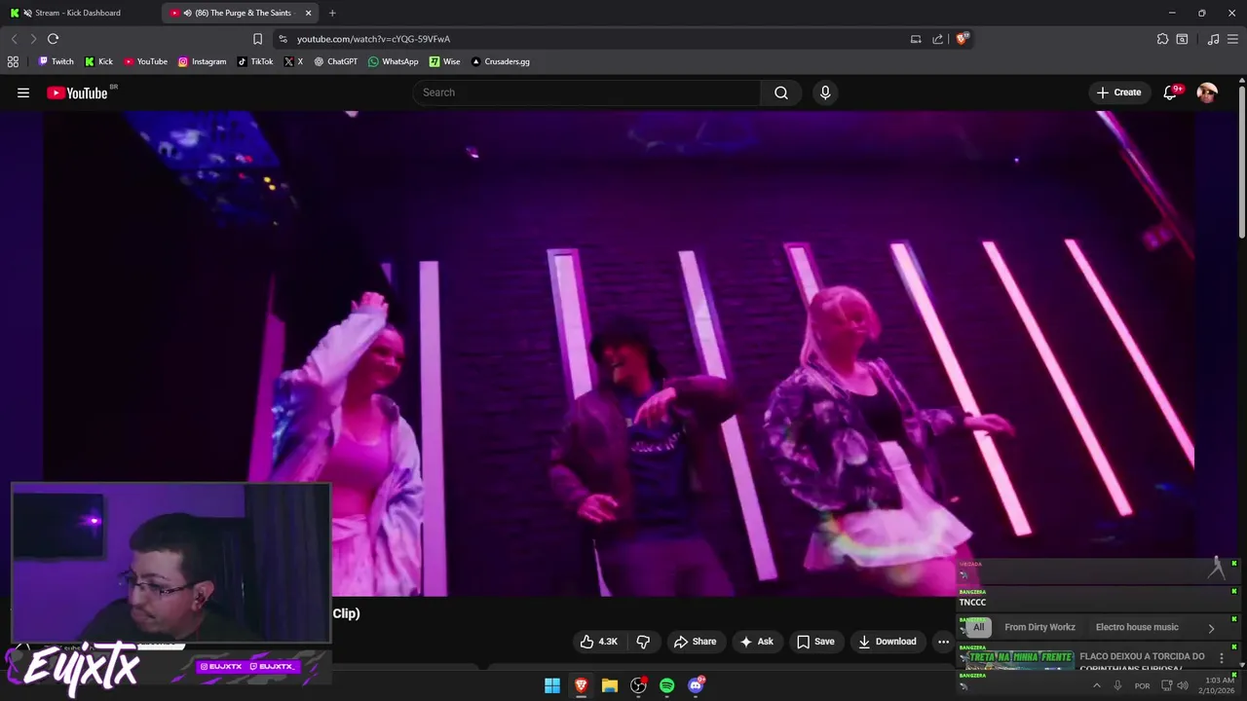Screen dimensions: 1247x701
Task: Open Spotify from taskbar
Action: [666, 685]
